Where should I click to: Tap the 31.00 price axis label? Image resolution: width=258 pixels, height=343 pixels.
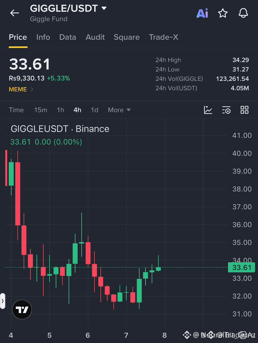pos(242,314)
